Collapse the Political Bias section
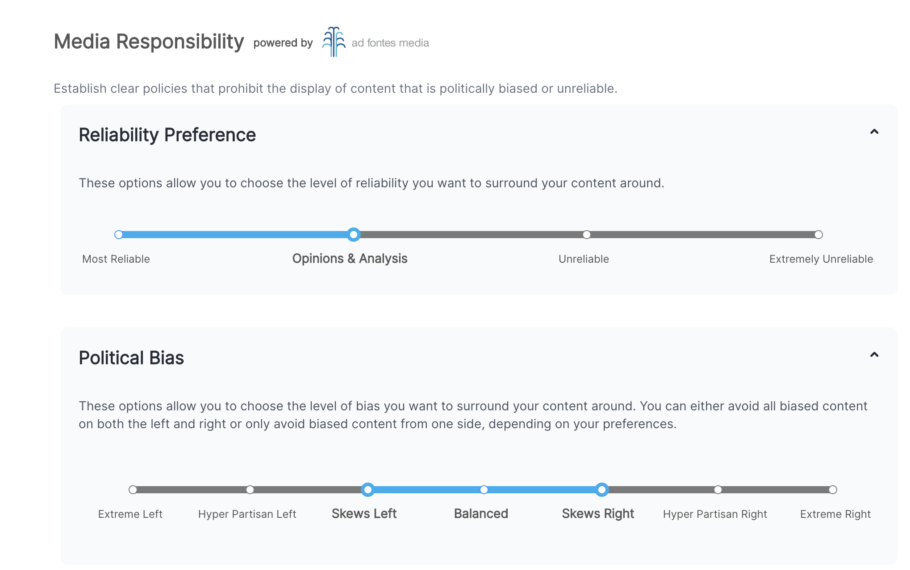The width and height of the screenshot is (910, 570). pos(874,355)
